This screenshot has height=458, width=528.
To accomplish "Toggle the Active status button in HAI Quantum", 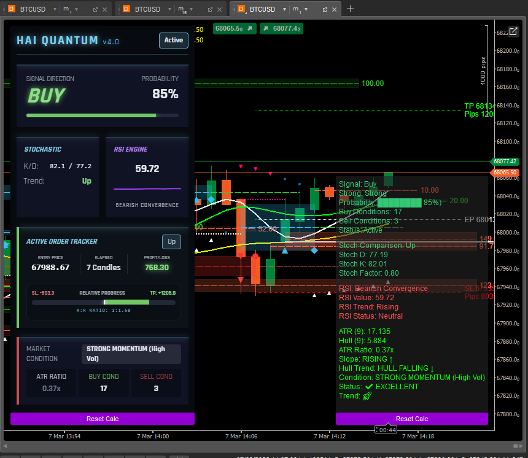I will 173,41.
